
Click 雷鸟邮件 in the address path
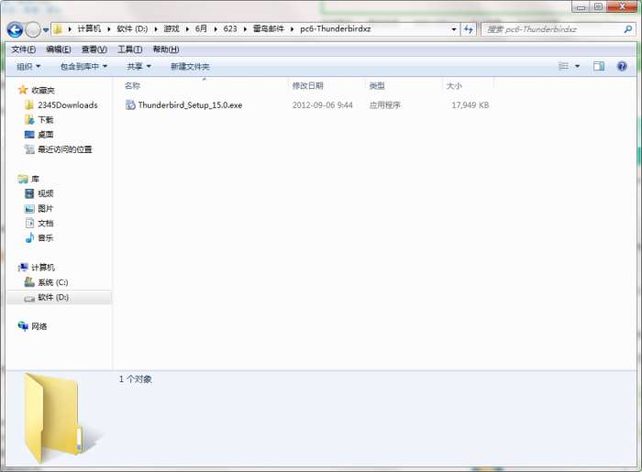[x=269, y=28]
